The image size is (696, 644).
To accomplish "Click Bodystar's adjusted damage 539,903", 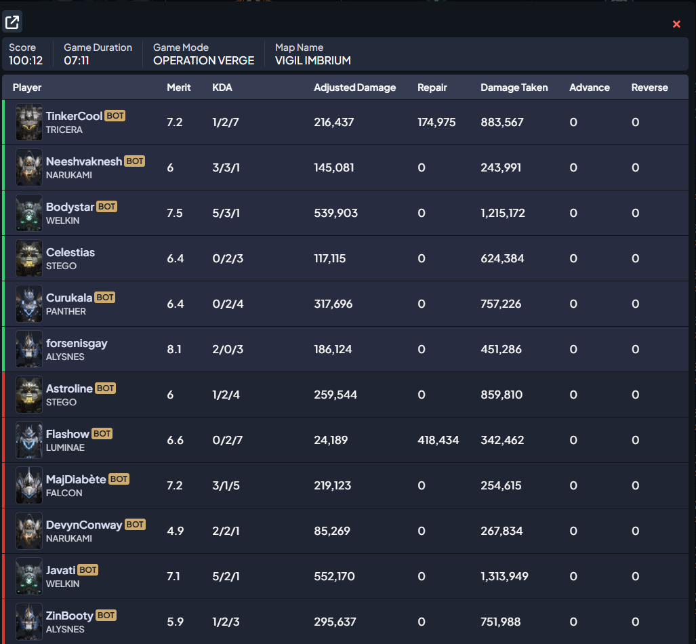I will (x=336, y=213).
